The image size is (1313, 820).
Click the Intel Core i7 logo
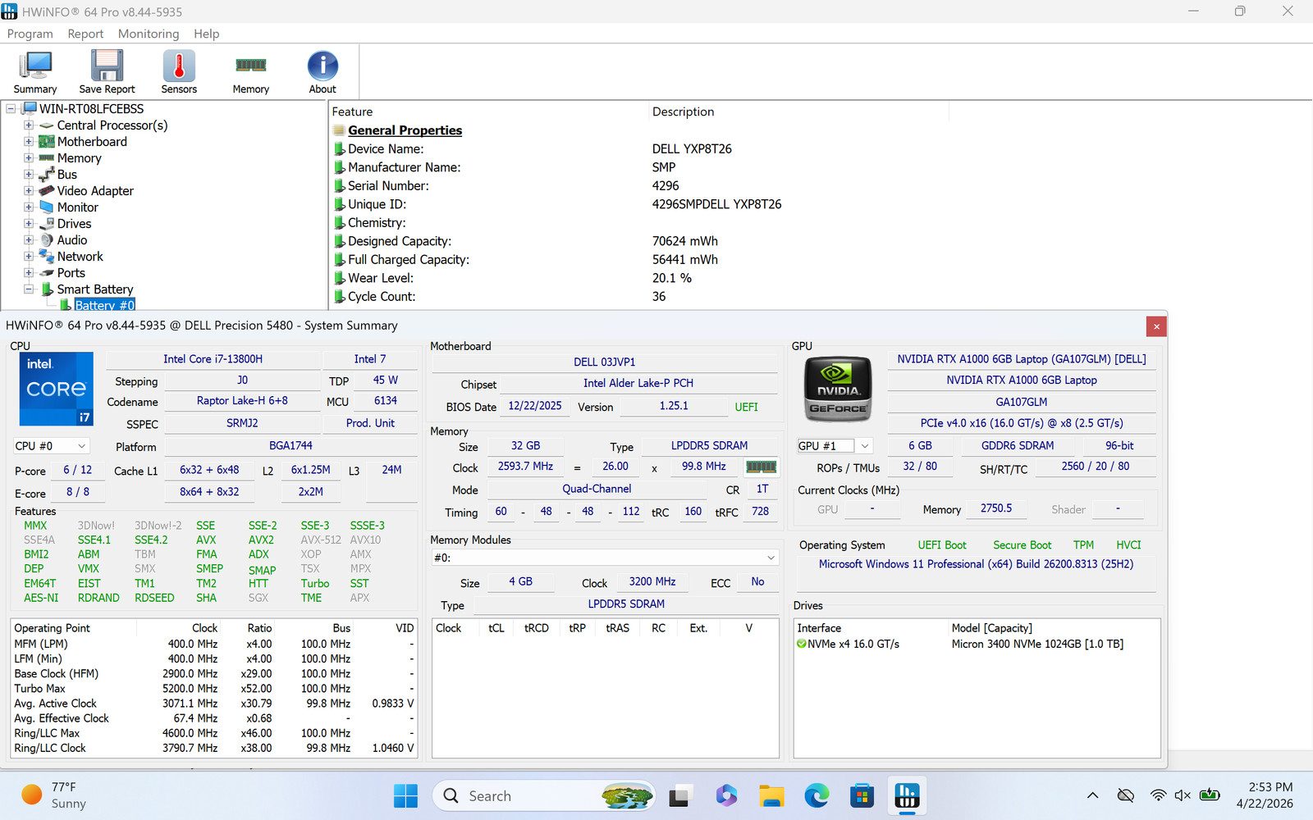click(57, 389)
